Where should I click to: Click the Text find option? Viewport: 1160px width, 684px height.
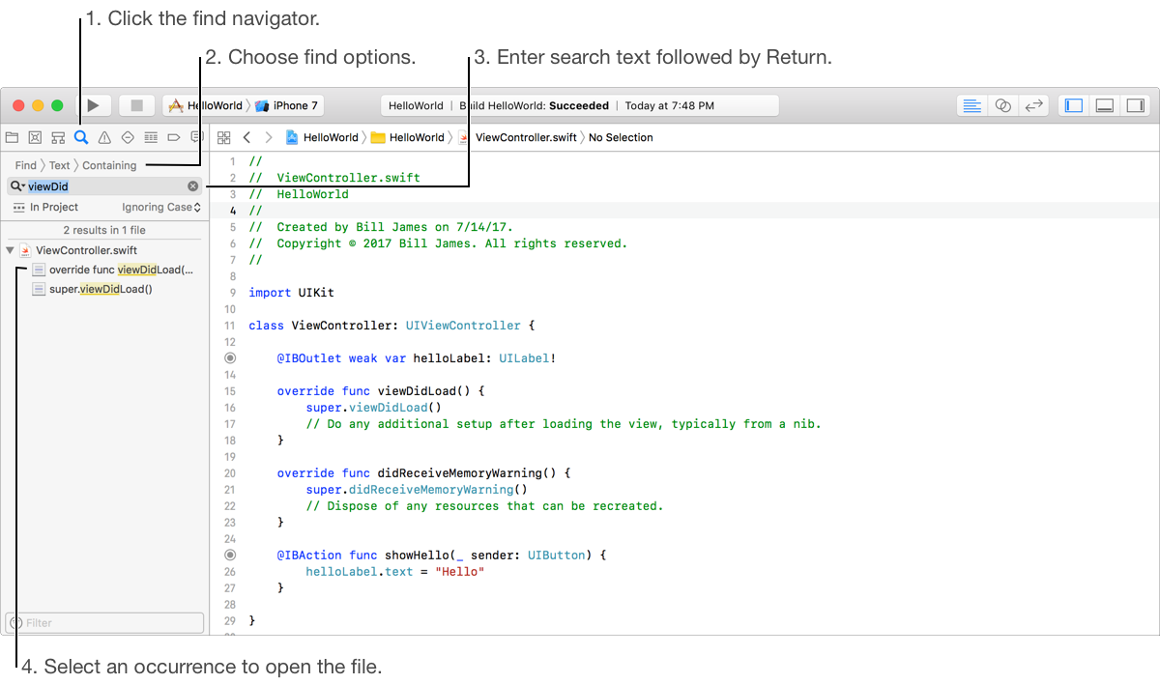pyautogui.click(x=60, y=165)
